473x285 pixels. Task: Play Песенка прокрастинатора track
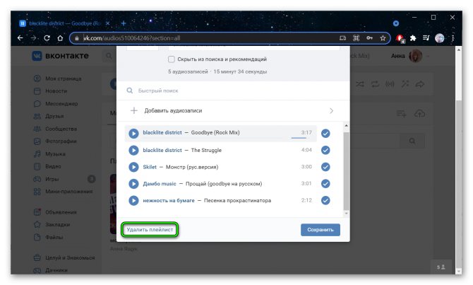click(133, 200)
